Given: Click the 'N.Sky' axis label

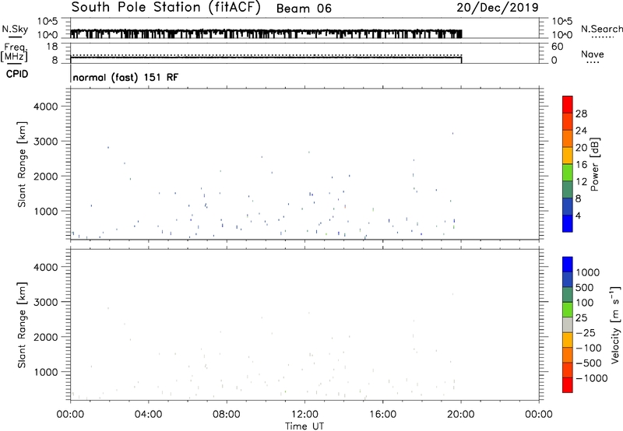Looking at the screenshot, I should [15, 29].
